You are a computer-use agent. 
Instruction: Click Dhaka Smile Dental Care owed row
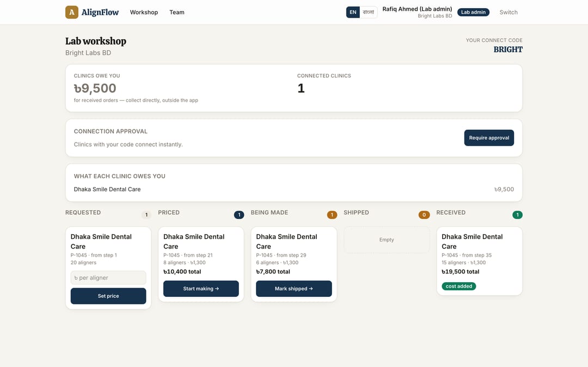click(x=293, y=189)
